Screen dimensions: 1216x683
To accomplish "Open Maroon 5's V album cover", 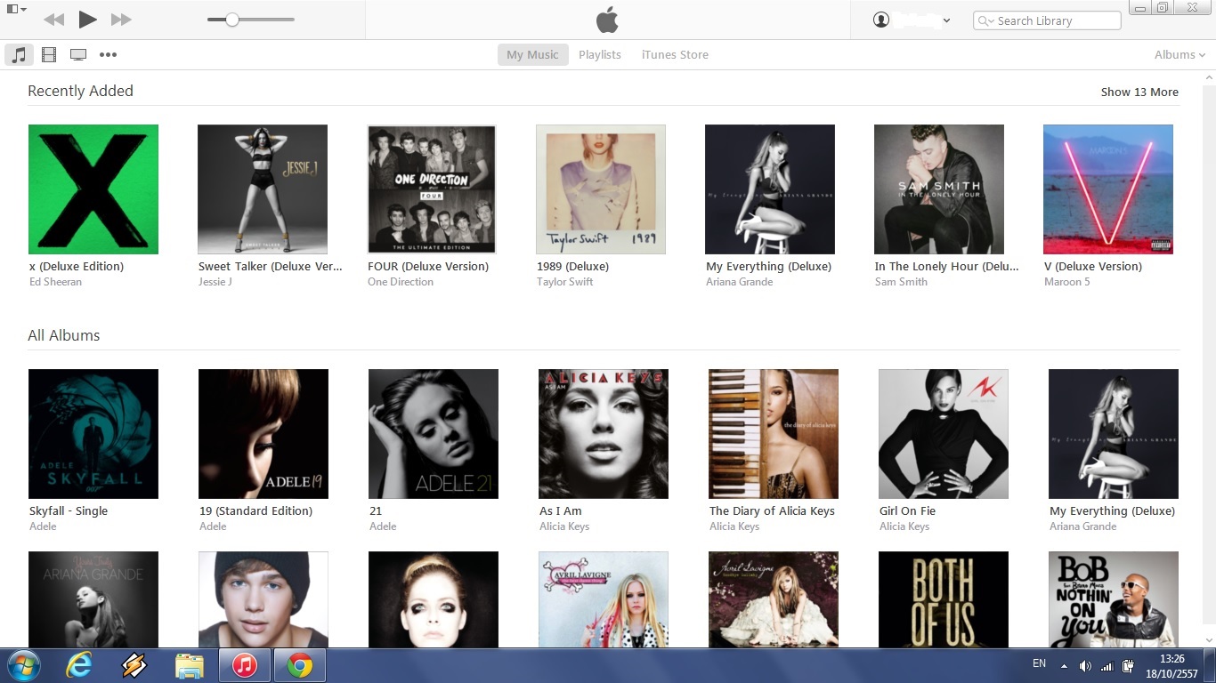I will pyautogui.click(x=1108, y=189).
